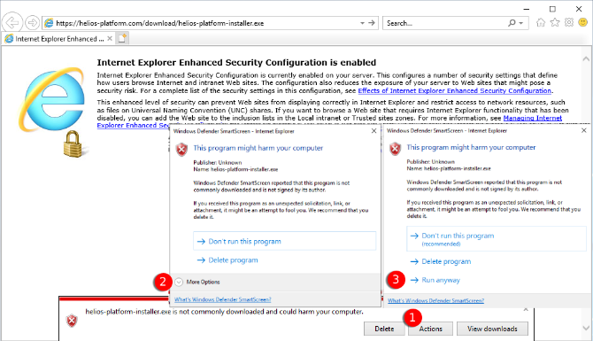593x341 pixels.
Task: Click the heading Enhanced Security Configuration is enabled
Action: [x=236, y=63]
